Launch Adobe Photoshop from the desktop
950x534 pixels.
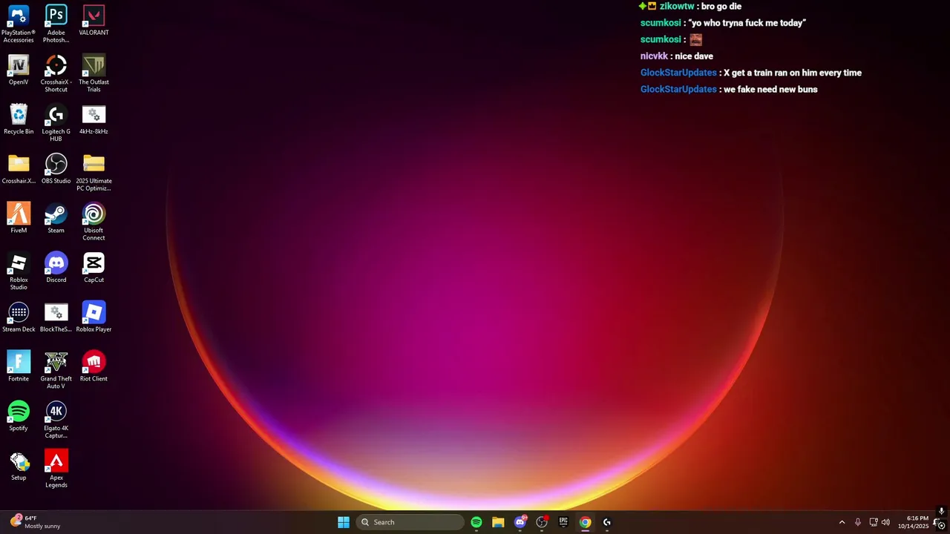pyautogui.click(x=56, y=24)
